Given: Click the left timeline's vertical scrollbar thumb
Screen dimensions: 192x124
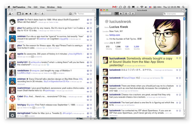Looking at the screenshot, I should 95,19.
